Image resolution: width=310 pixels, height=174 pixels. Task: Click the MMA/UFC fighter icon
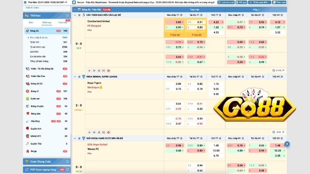pyautogui.click(x=28, y=136)
